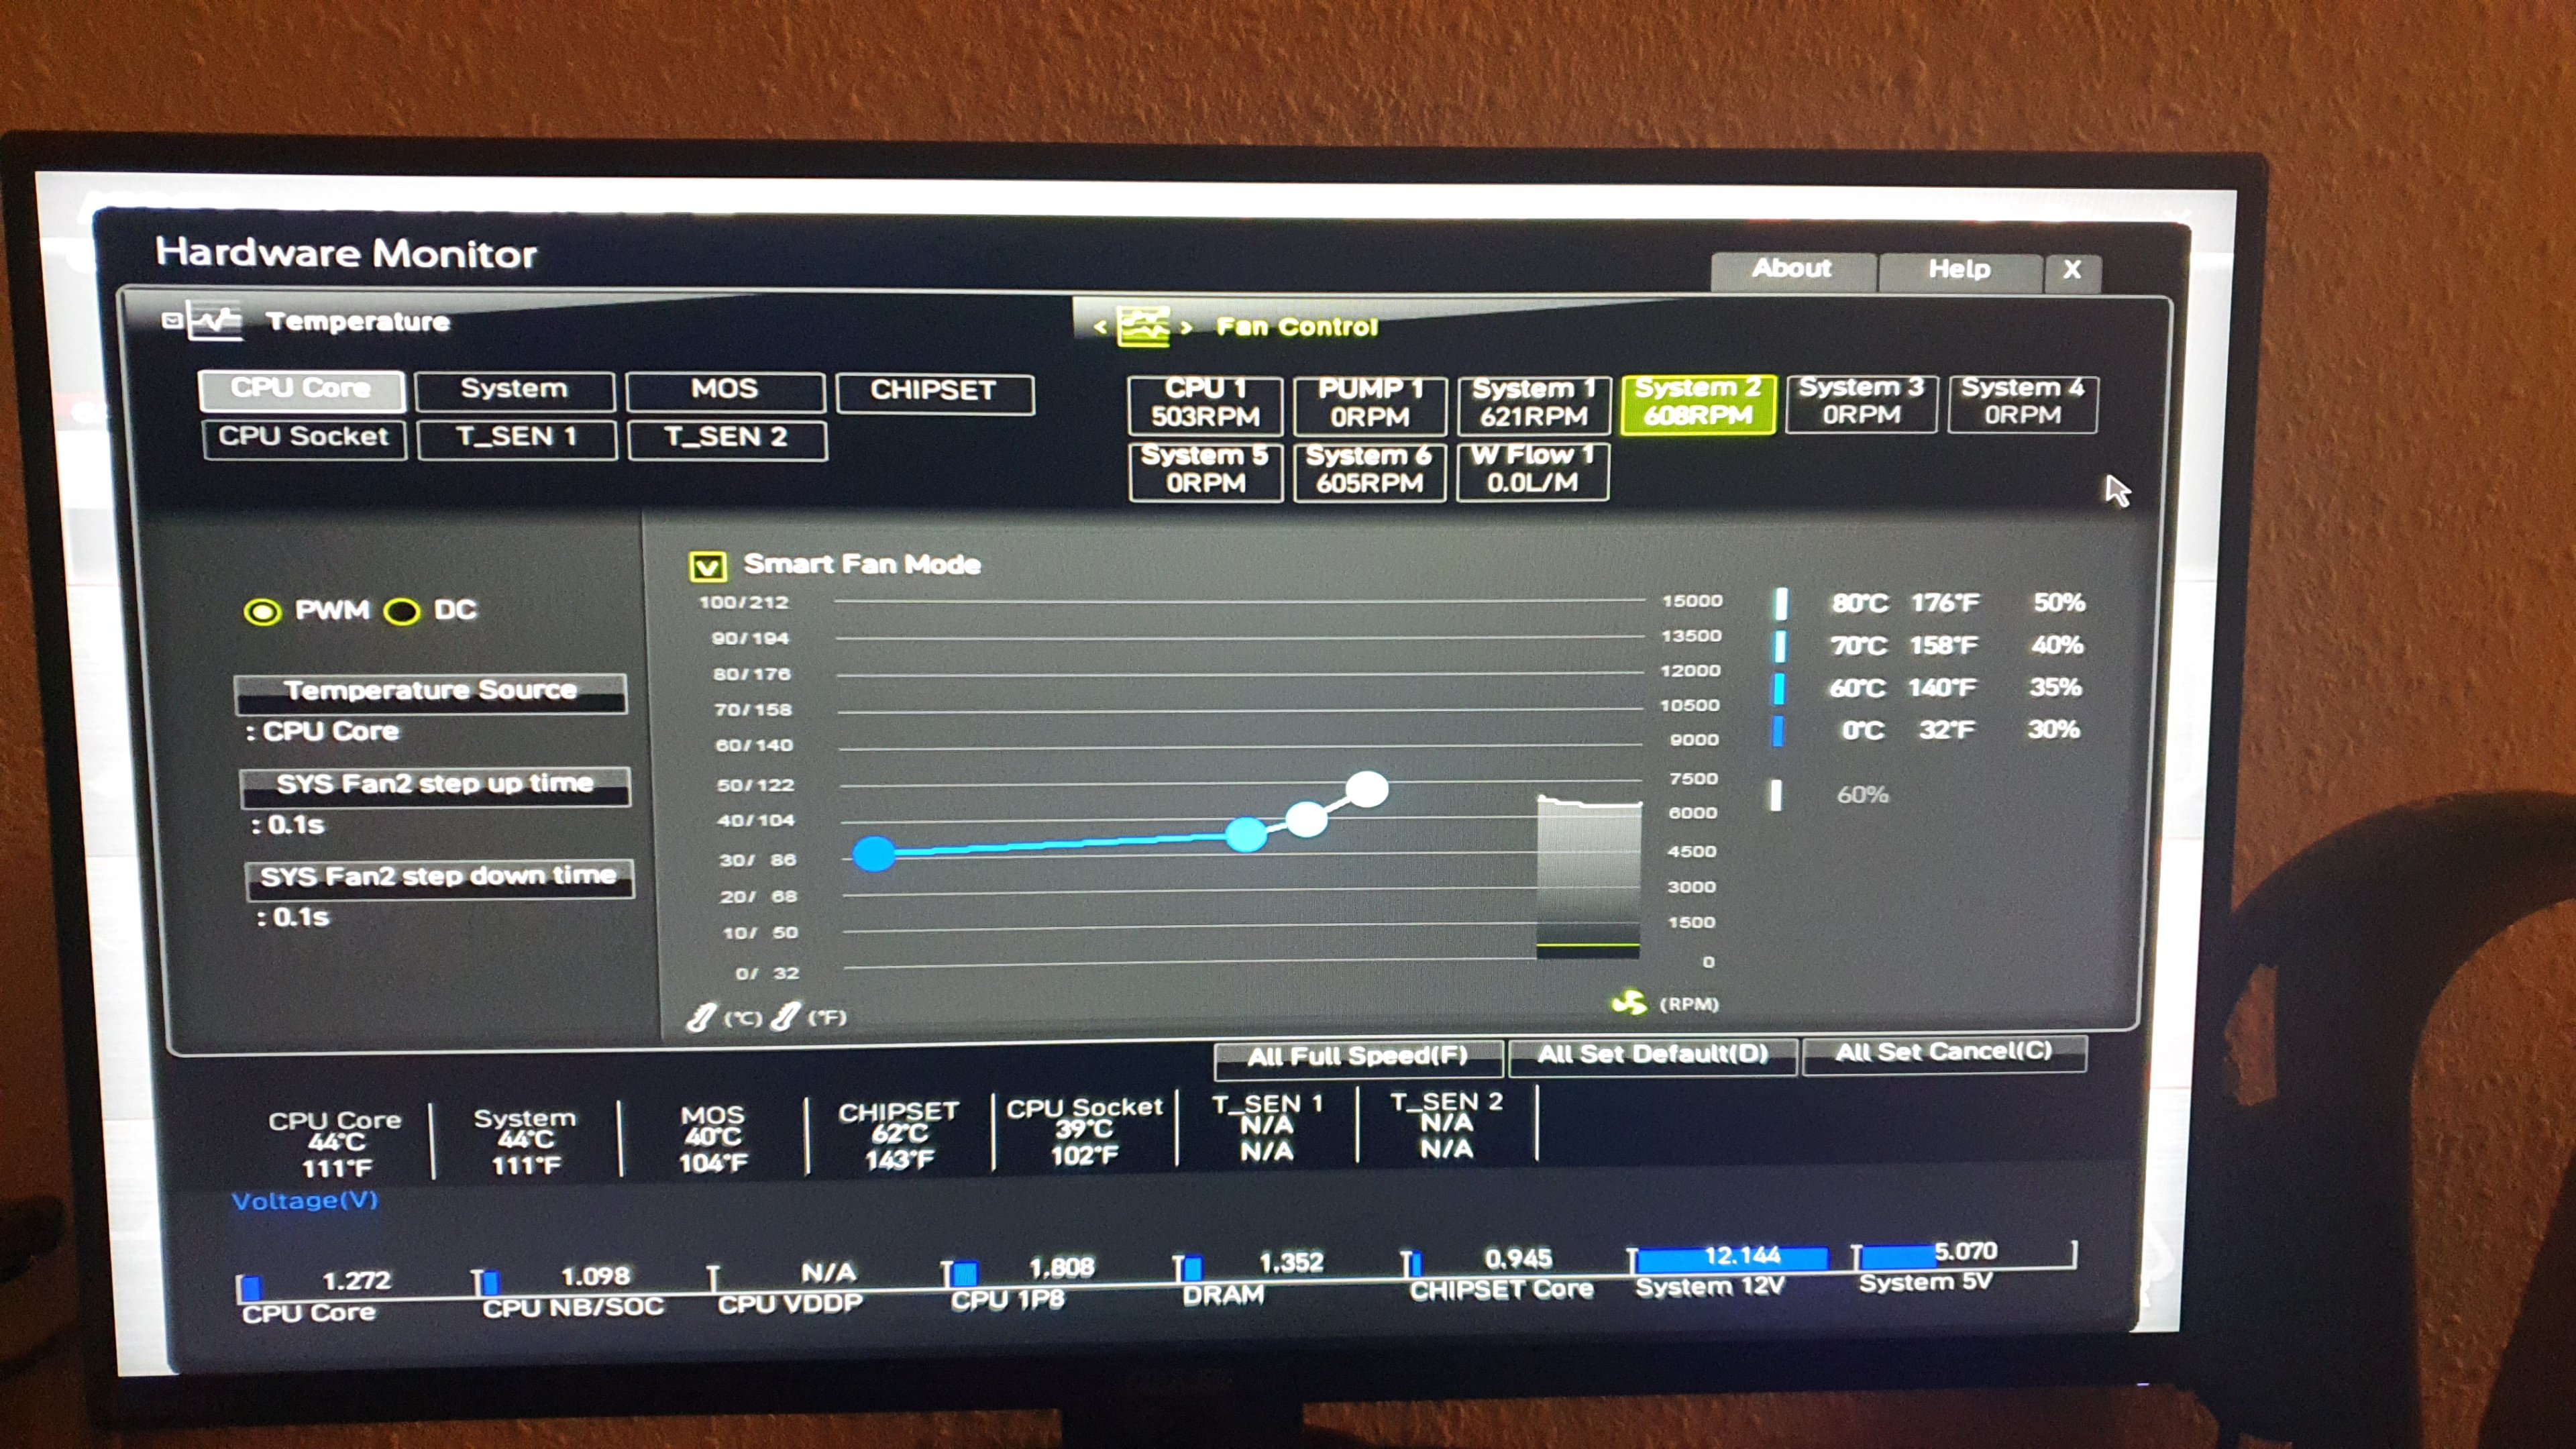The height and width of the screenshot is (1449, 2576).
Task: Toggle the Smart Fan Mode checkbox
Action: point(708,567)
